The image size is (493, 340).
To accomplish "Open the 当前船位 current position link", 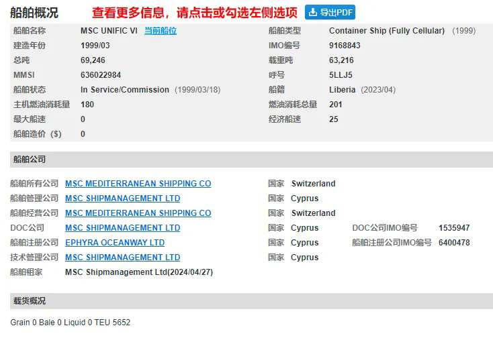I will (161, 31).
